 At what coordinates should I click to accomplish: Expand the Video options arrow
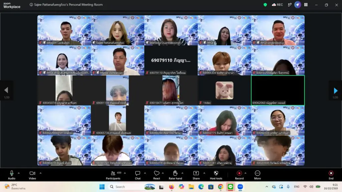40,173
